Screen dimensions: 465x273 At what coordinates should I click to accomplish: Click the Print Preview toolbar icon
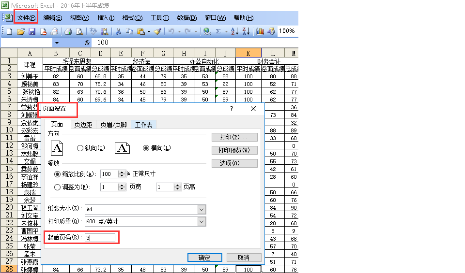coord(79,31)
